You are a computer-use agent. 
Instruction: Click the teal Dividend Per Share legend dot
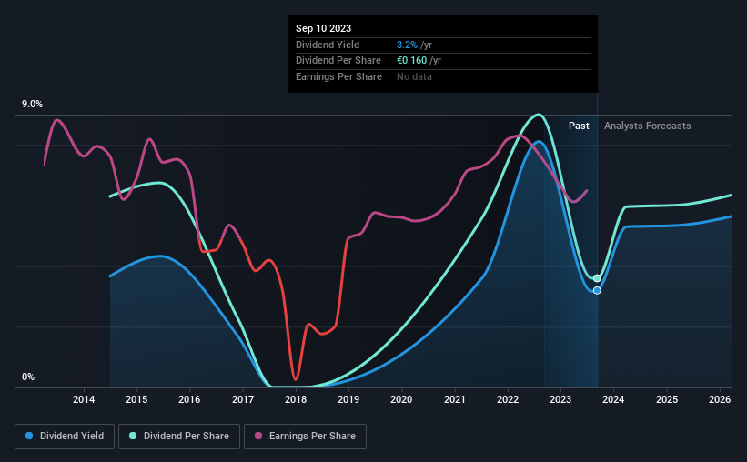[133, 436]
